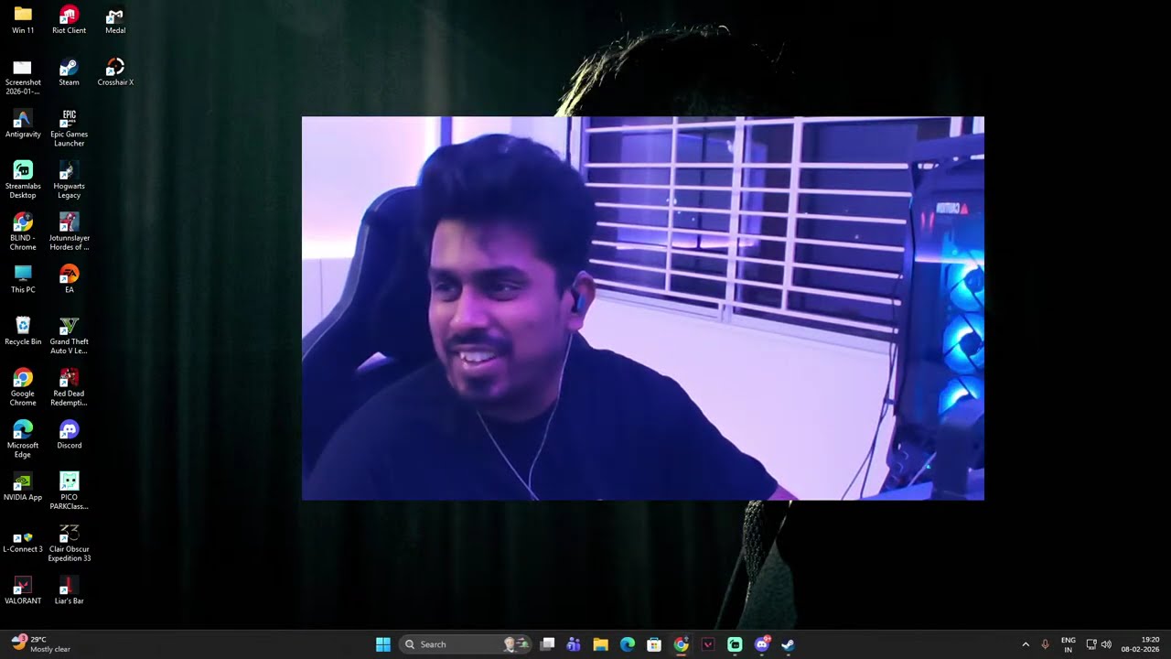
Task: Select the Microsoft Edge desktop icon
Action: pyautogui.click(x=23, y=440)
